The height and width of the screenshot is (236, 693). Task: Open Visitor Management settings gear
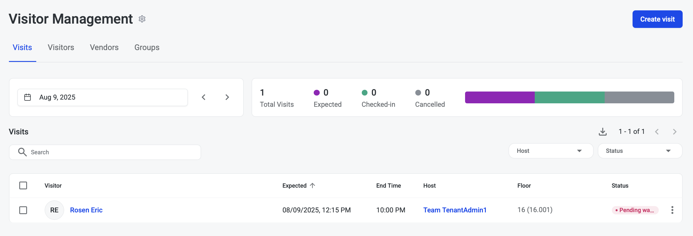click(x=142, y=19)
